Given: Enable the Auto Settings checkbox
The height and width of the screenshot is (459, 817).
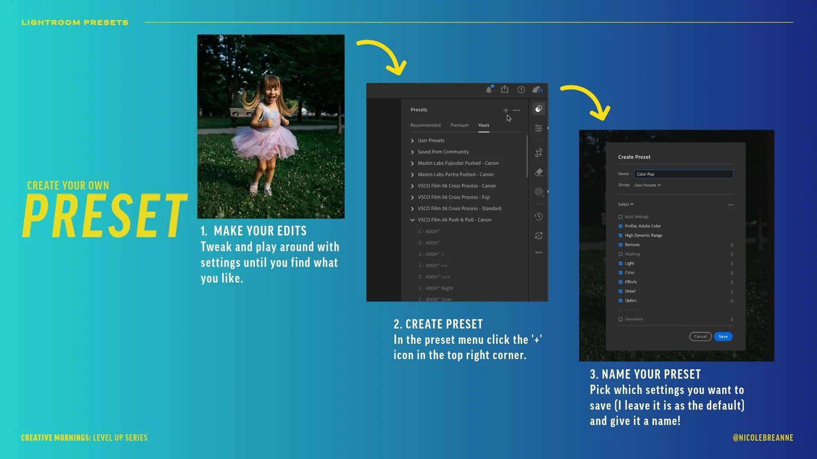Looking at the screenshot, I should coord(620,217).
